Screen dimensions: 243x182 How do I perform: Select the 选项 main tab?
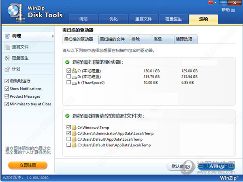point(203,19)
